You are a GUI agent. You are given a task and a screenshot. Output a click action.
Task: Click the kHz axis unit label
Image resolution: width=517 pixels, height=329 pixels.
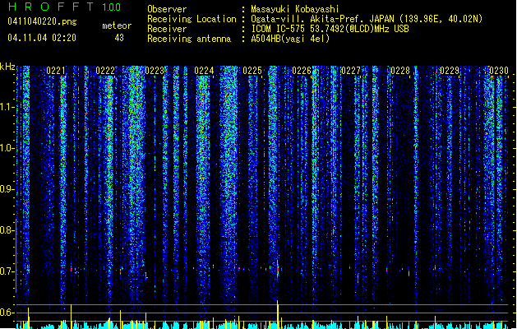click(x=7, y=67)
